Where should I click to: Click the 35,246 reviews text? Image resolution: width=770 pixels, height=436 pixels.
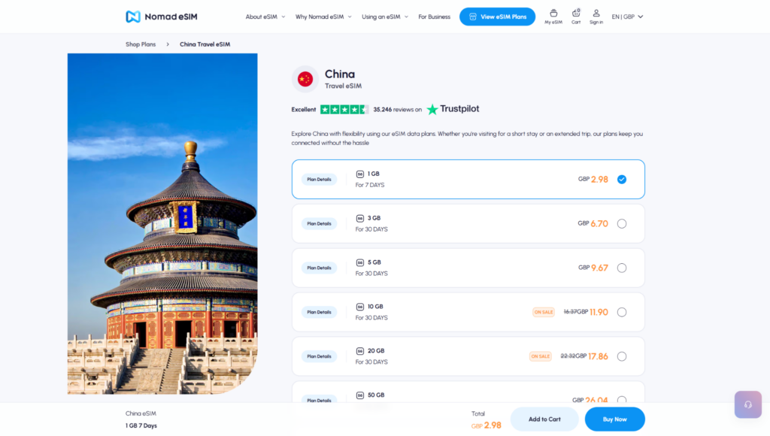[397, 110]
